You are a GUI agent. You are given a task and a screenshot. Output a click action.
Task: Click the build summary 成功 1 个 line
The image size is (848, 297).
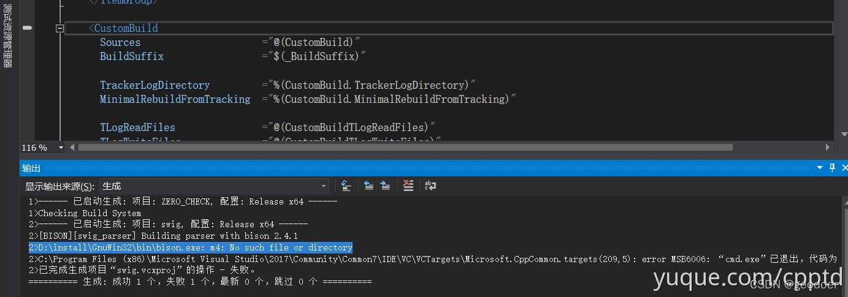point(200,282)
